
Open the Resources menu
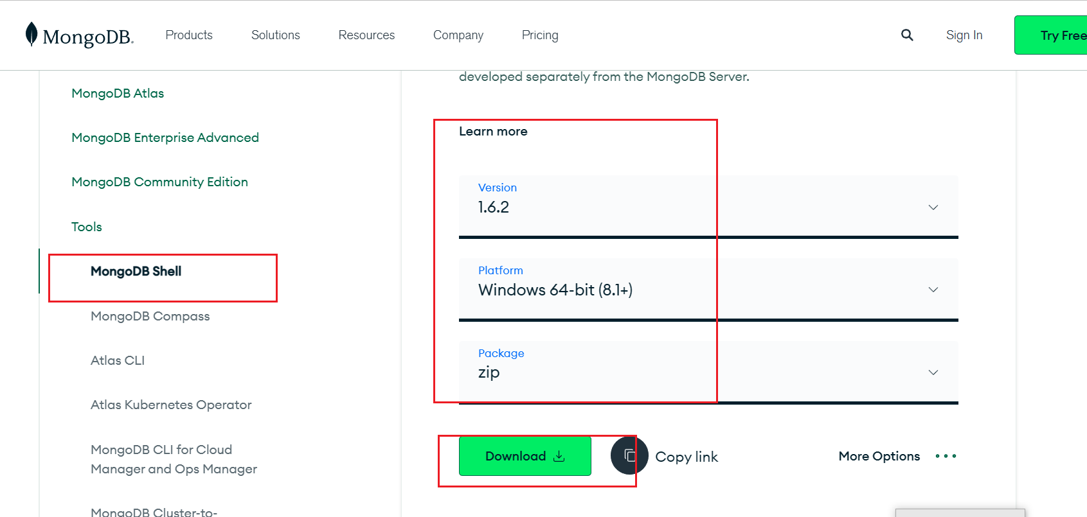click(366, 35)
